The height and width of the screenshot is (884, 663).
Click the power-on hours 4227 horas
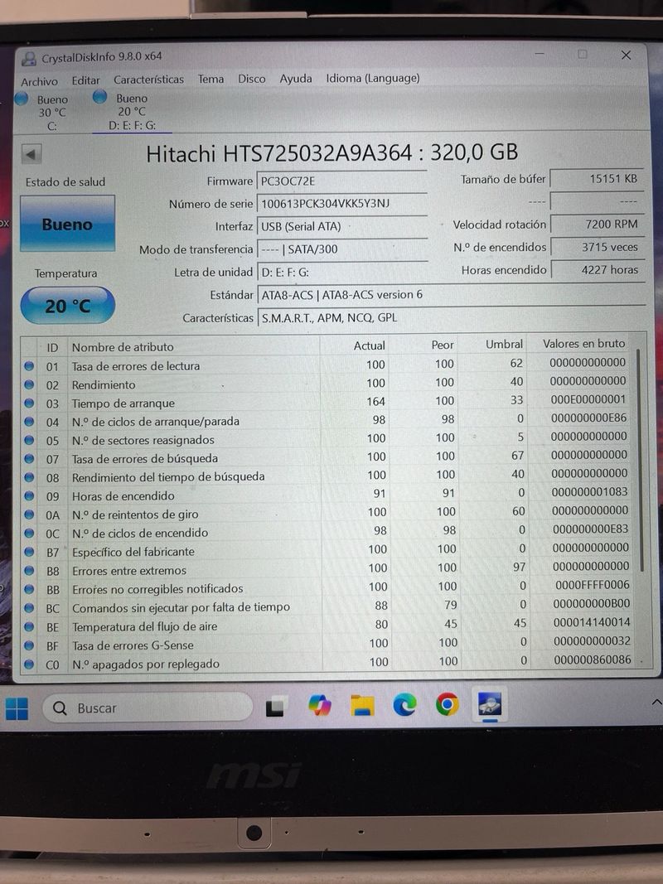[597, 269]
